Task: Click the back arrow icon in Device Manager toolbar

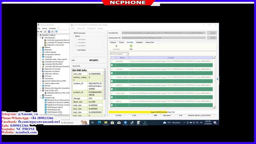Action: tap(38, 32)
